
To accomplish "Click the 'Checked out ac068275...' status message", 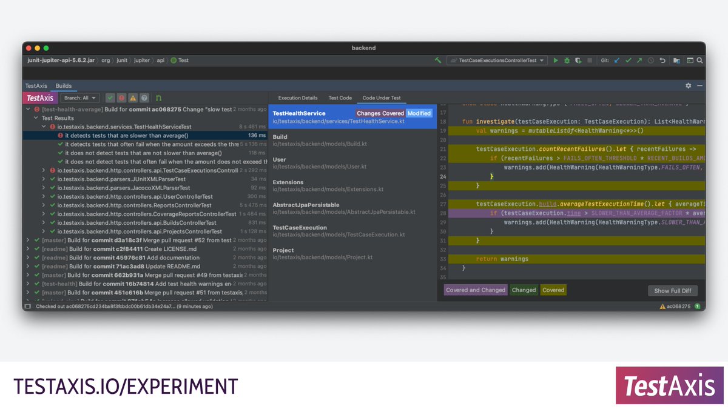I will 124,307.
